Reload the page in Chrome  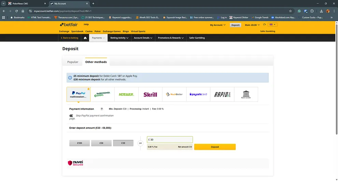pyautogui.click(x=16, y=11)
